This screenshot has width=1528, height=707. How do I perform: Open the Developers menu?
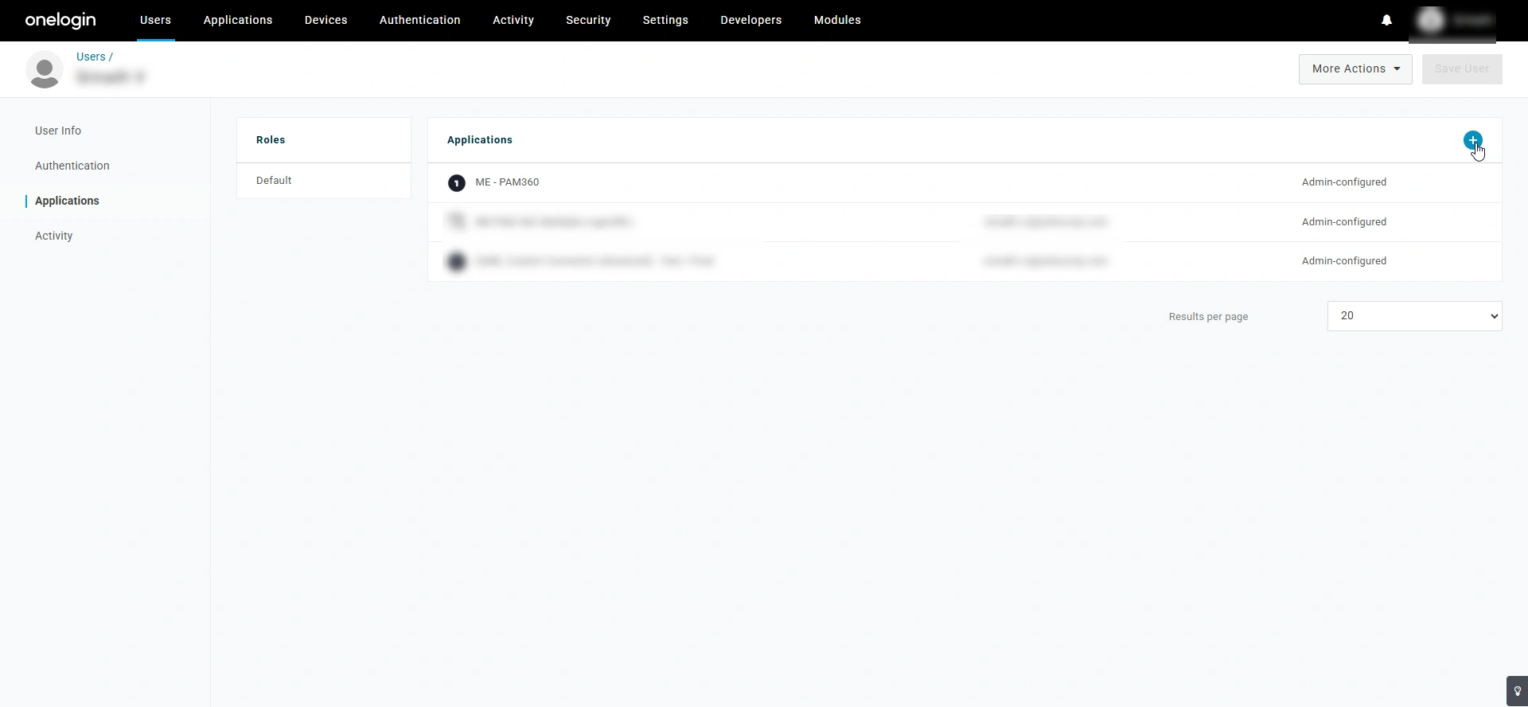pos(750,20)
